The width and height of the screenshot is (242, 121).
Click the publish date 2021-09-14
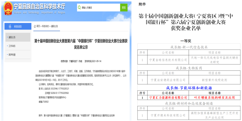[x=97, y=61]
